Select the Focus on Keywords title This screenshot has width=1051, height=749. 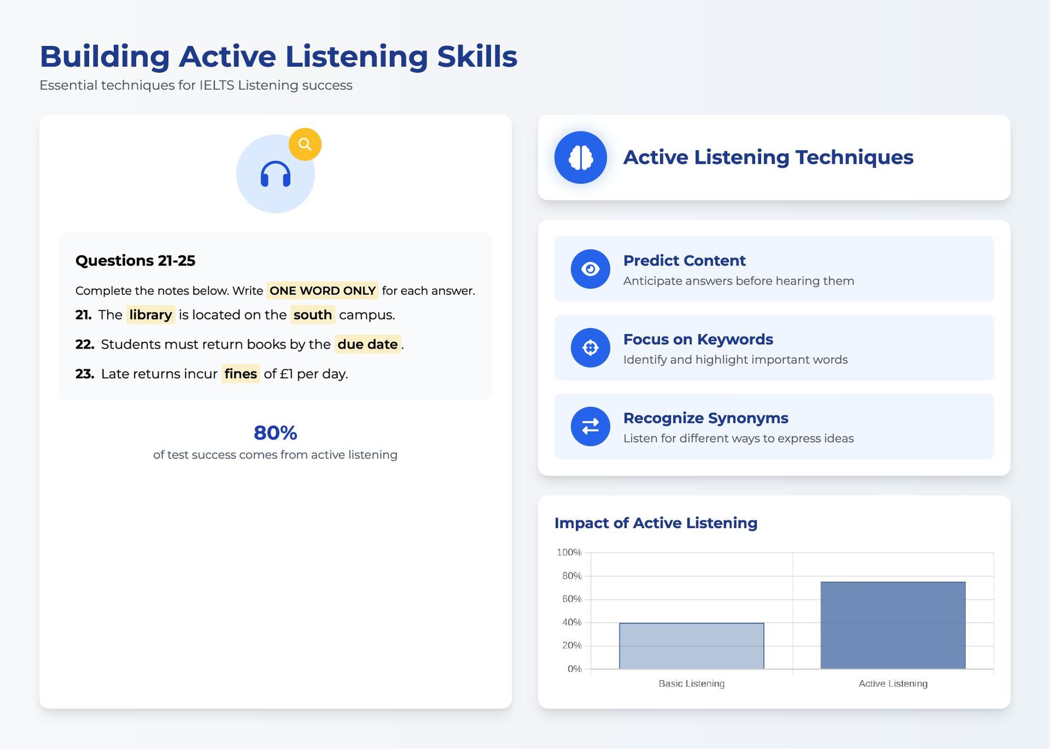click(x=697, y=339)
